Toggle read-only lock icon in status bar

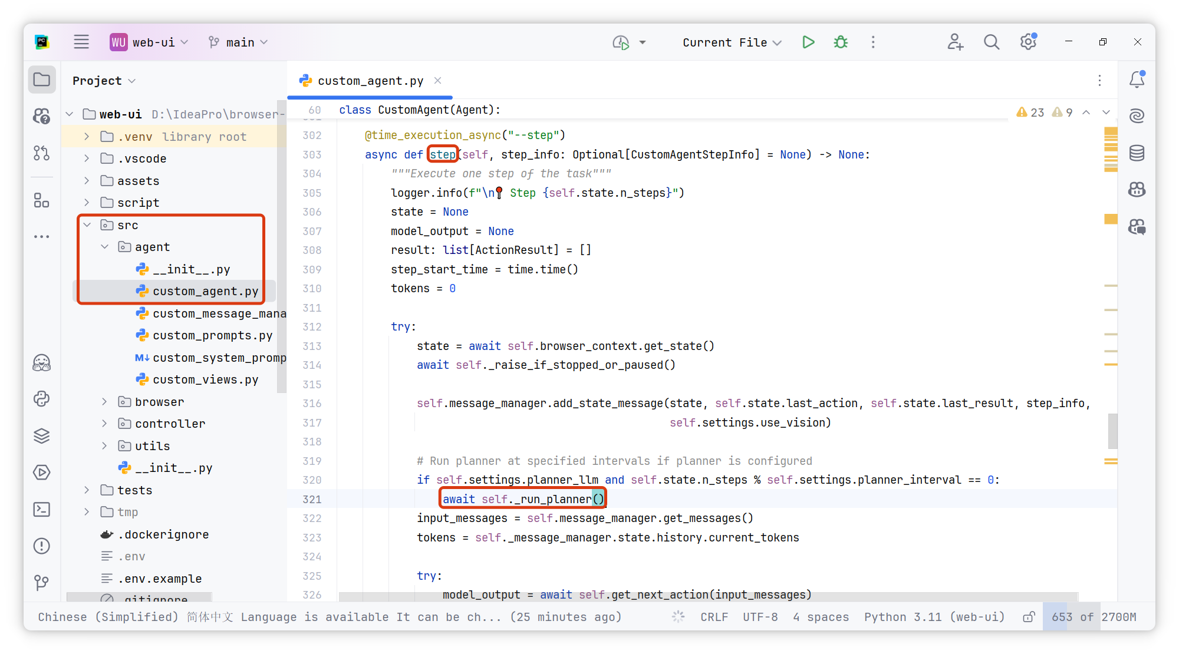[x=1029, y=617]
